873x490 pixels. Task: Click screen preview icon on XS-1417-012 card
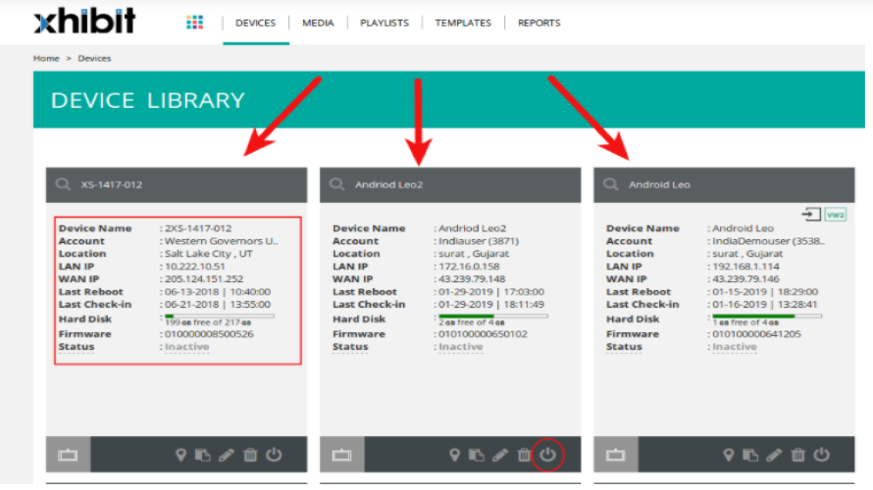pyautogui.click(x=69, y=455)
